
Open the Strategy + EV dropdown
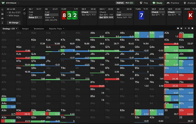10,29
